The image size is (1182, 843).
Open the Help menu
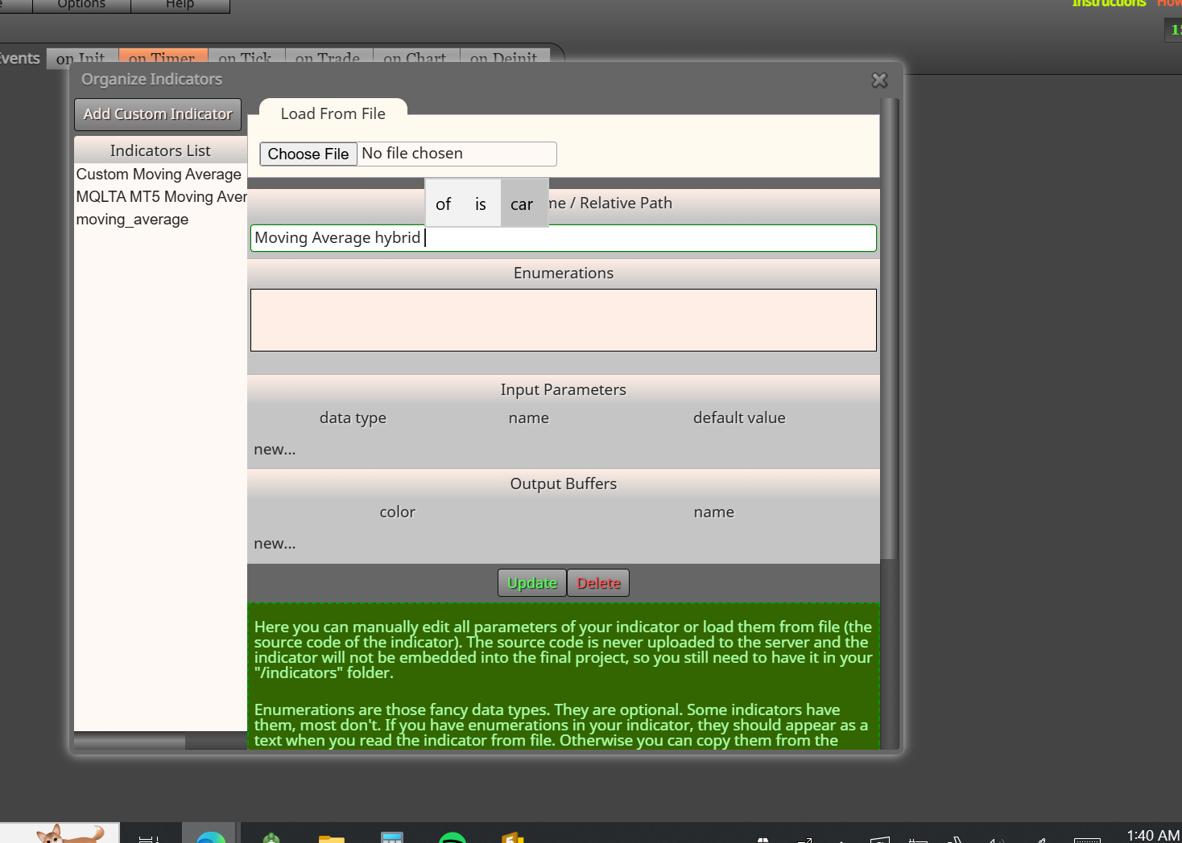click(180, 5)
